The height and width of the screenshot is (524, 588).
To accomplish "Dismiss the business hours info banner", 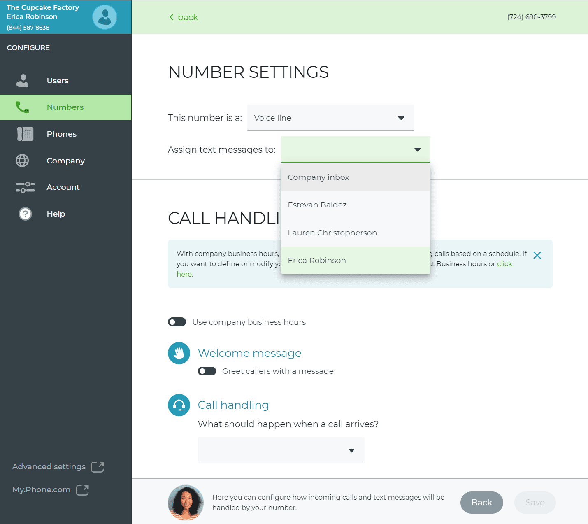I will [x=537, y=255].
